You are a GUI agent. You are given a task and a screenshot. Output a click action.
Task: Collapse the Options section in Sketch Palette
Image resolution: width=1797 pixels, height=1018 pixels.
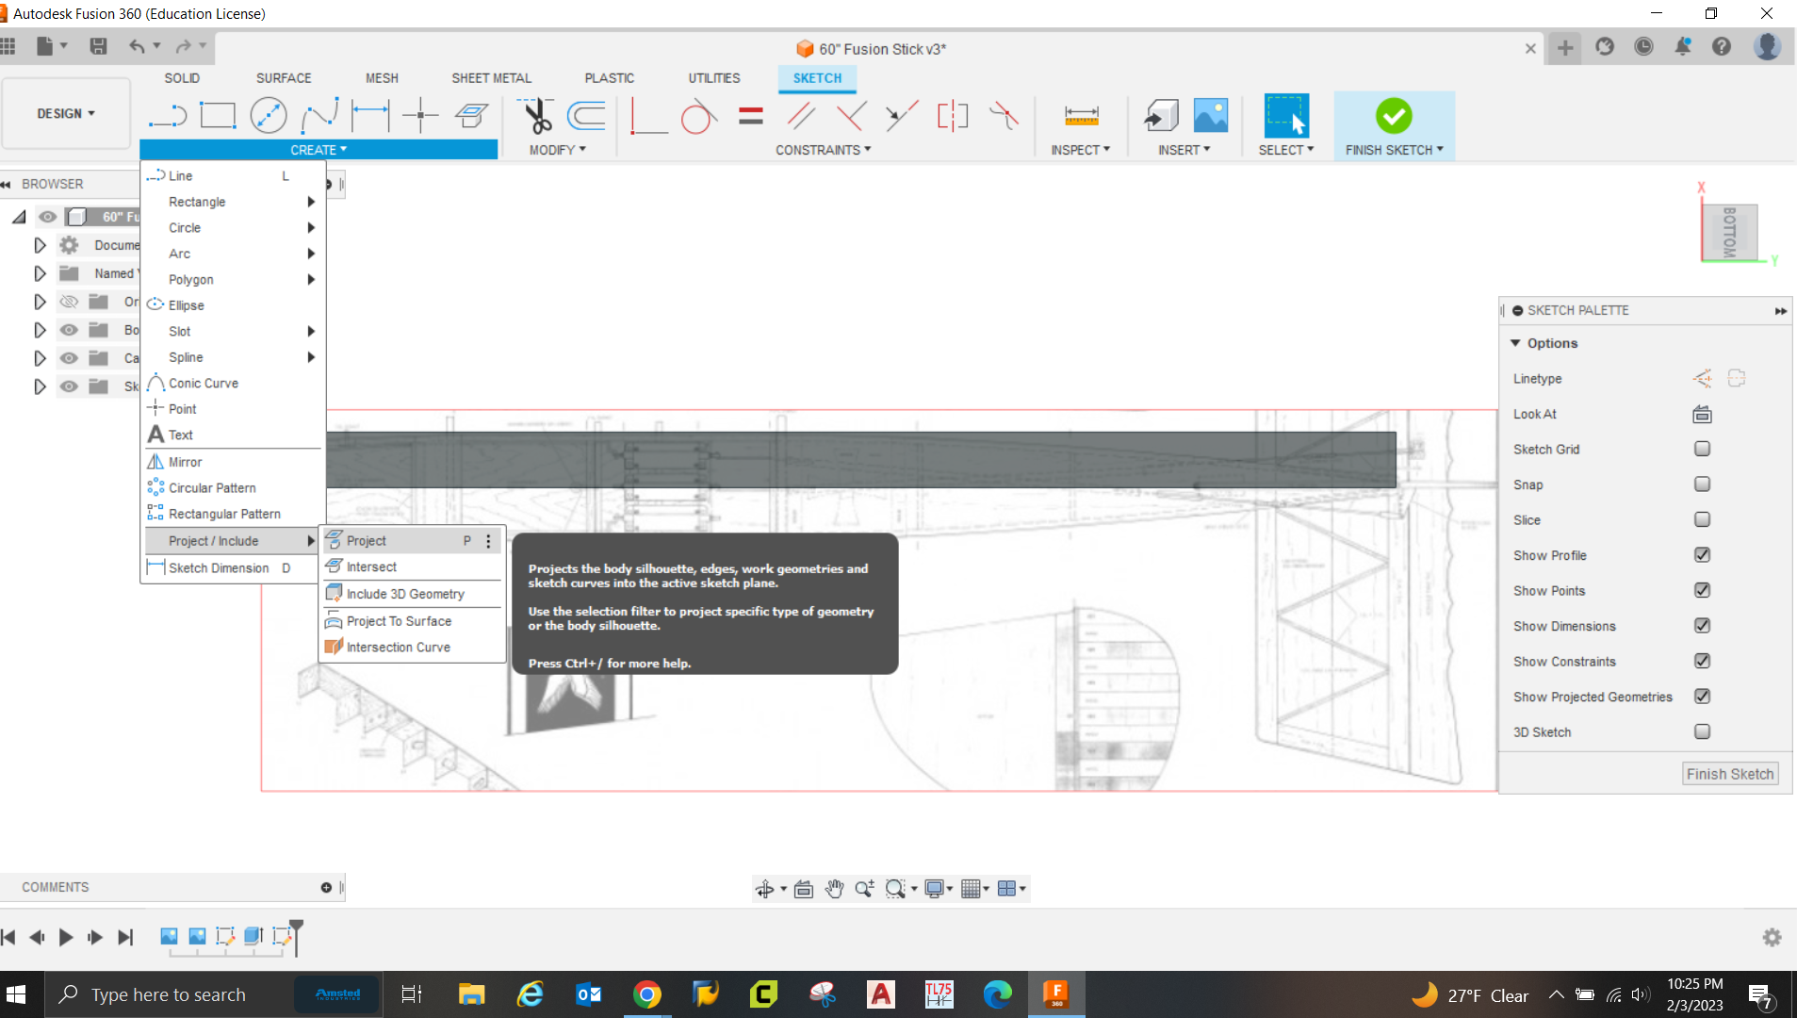pyautogui.click(x=1515, y=343)
